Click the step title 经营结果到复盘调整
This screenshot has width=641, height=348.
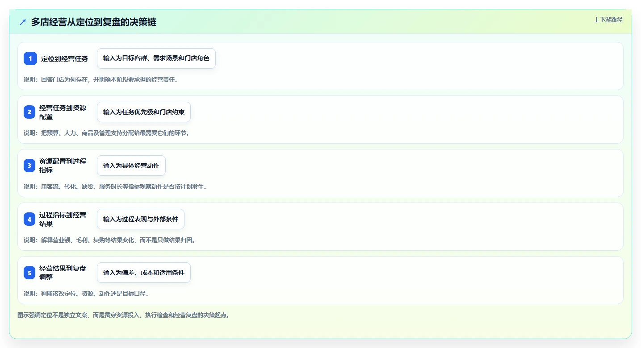click(63, 273)
